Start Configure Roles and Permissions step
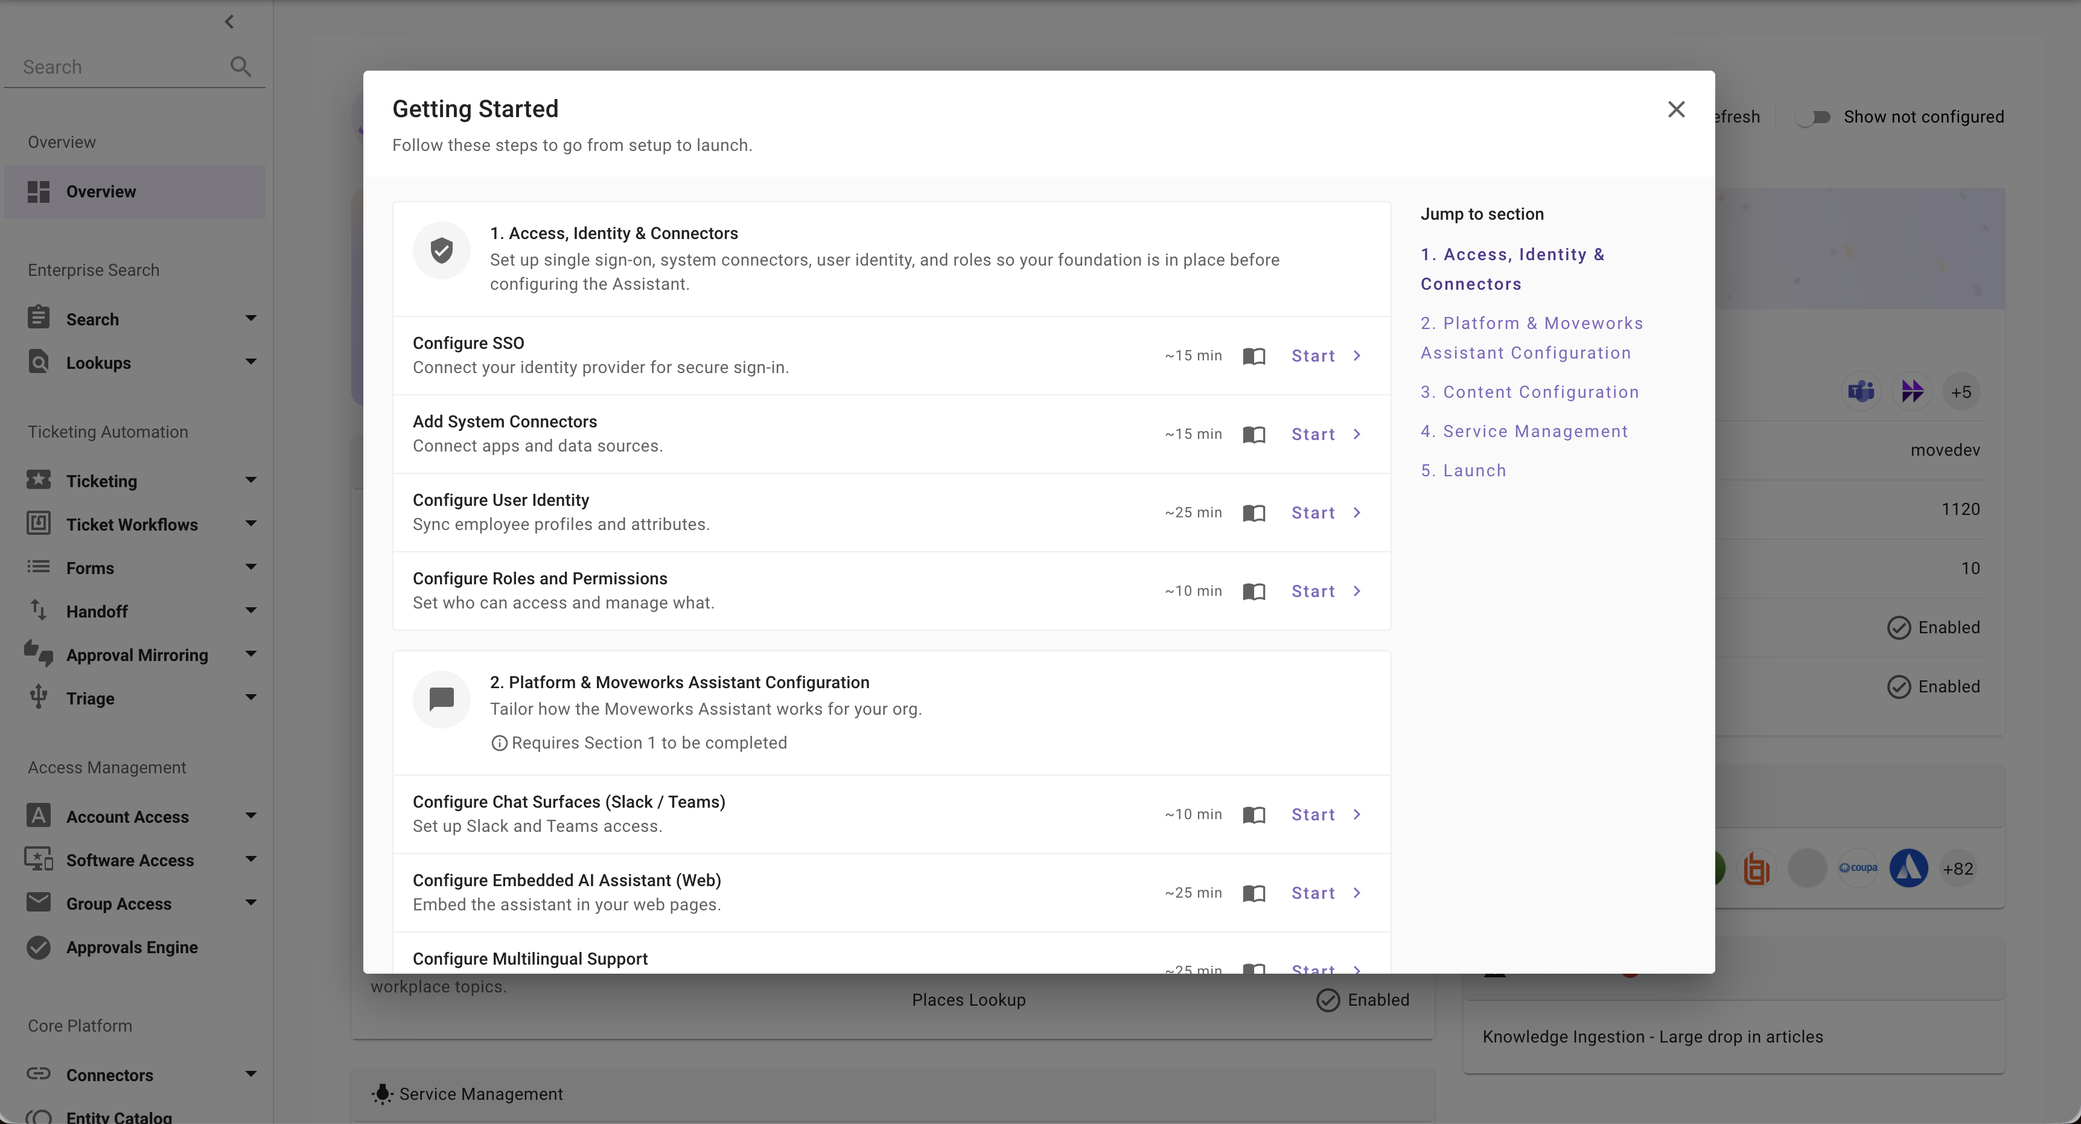Viewport: 2081px width, 1124px height. coord(1327,592)
